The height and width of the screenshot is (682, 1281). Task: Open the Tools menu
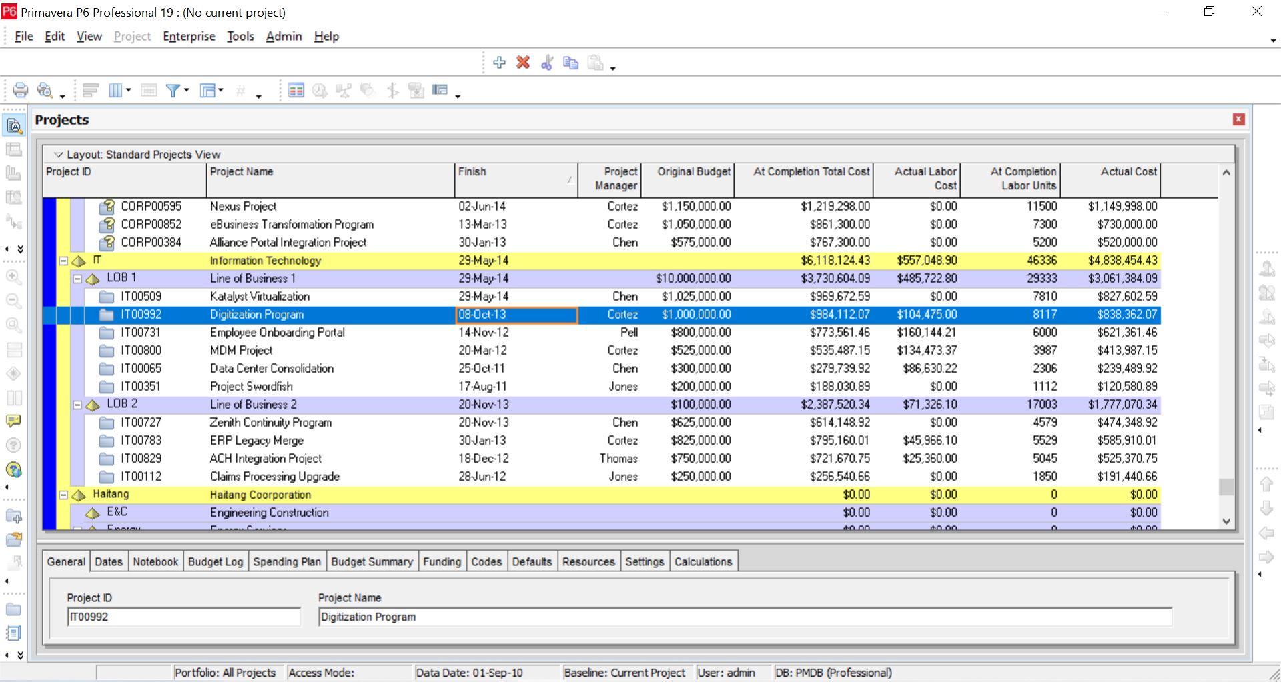[240, 36]
